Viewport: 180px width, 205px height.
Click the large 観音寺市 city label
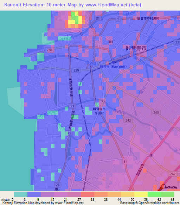click(x=136, y=48)
